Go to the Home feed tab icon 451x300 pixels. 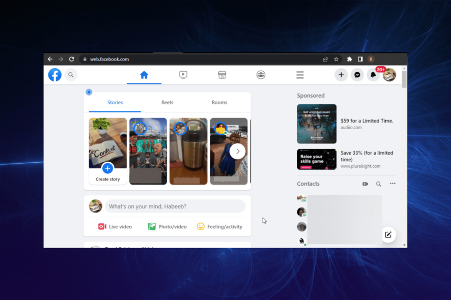[x=144, y=75]
